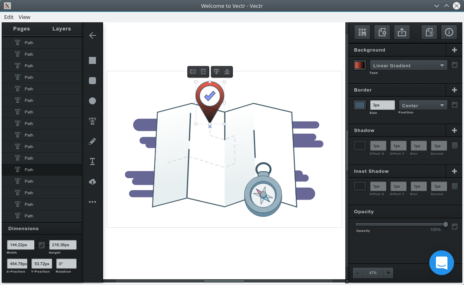The width and height of the screenshot is (464, 285).
Task: Open the Shadow color swatch
Action: (359, 146)
